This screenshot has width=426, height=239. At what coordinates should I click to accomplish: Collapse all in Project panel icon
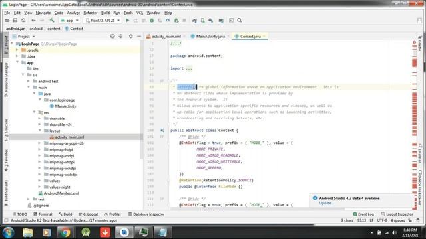tap(120, 36)
